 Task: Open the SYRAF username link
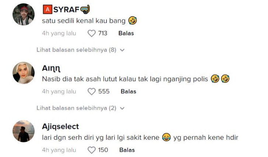coord(66,10)
